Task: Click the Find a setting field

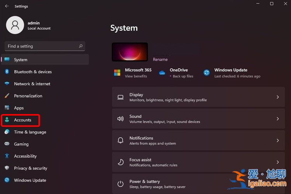Action: pyautogui.click(x=45, y=46)
